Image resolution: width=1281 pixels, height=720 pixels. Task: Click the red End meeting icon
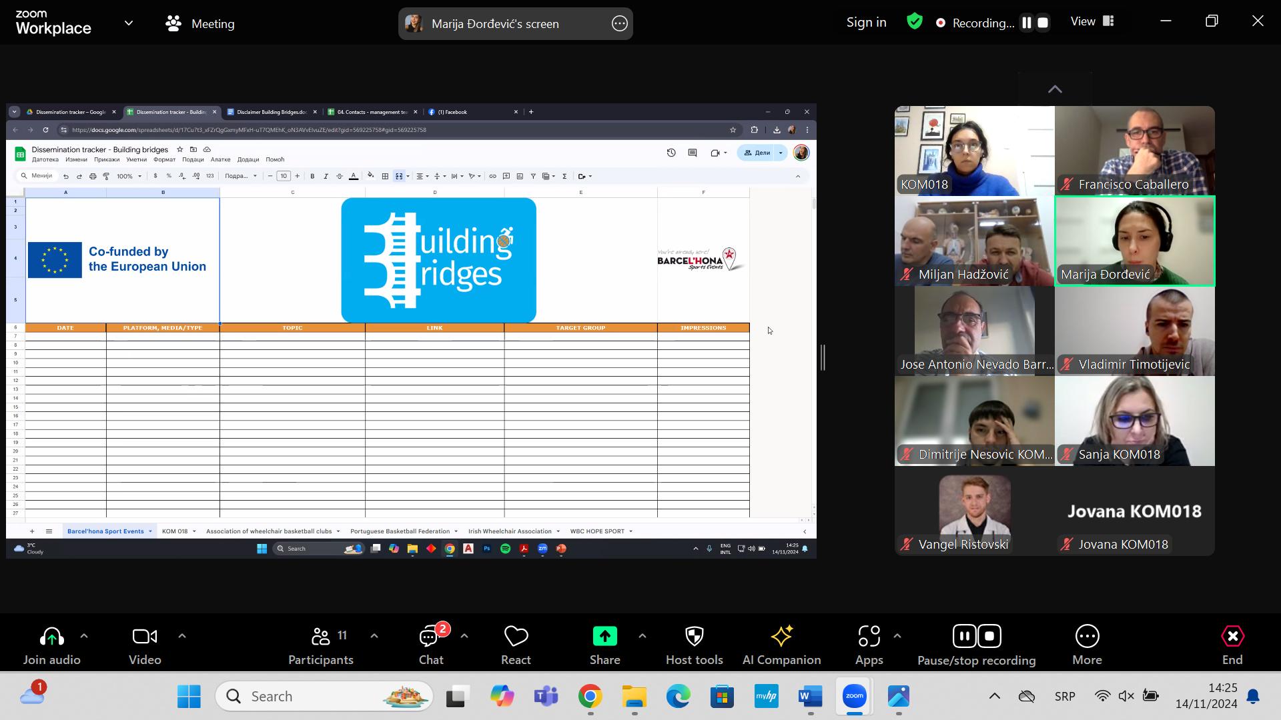tap(1232, 637)
